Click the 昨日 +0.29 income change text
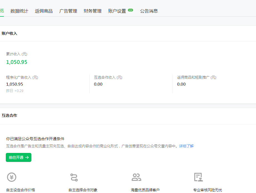This screenshot has width=256, height=193. pyautogui.click(x=15, y=91)
